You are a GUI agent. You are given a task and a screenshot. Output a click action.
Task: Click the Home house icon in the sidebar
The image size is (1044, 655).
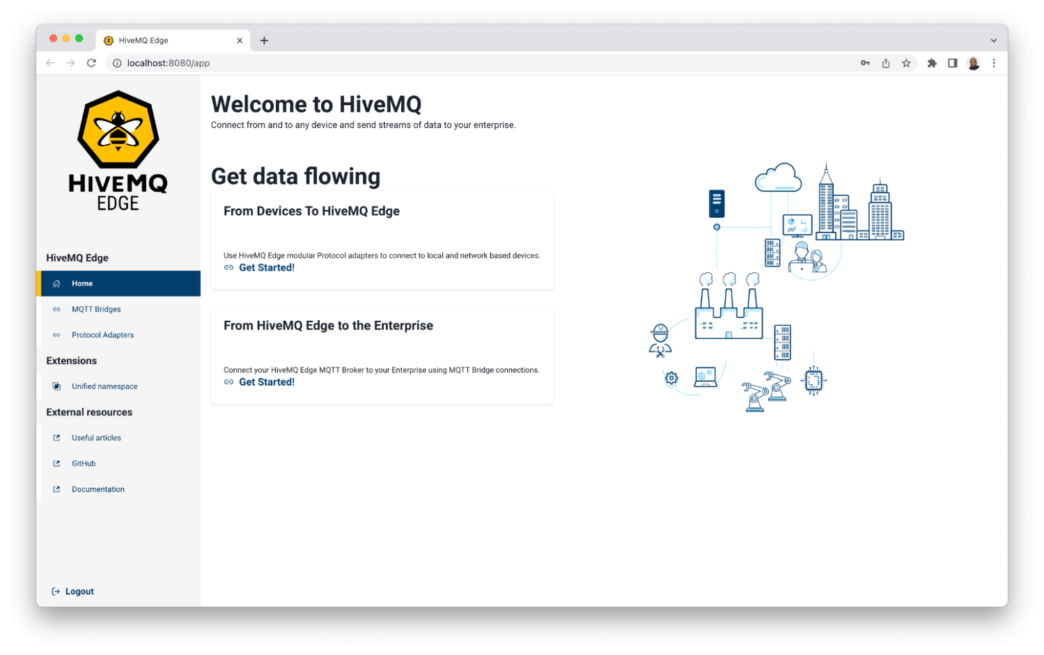pyautogui.click(x=56, y=283)
